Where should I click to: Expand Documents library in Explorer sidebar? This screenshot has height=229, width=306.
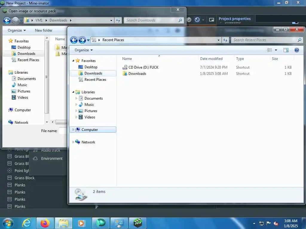click(x=76, y=98)
